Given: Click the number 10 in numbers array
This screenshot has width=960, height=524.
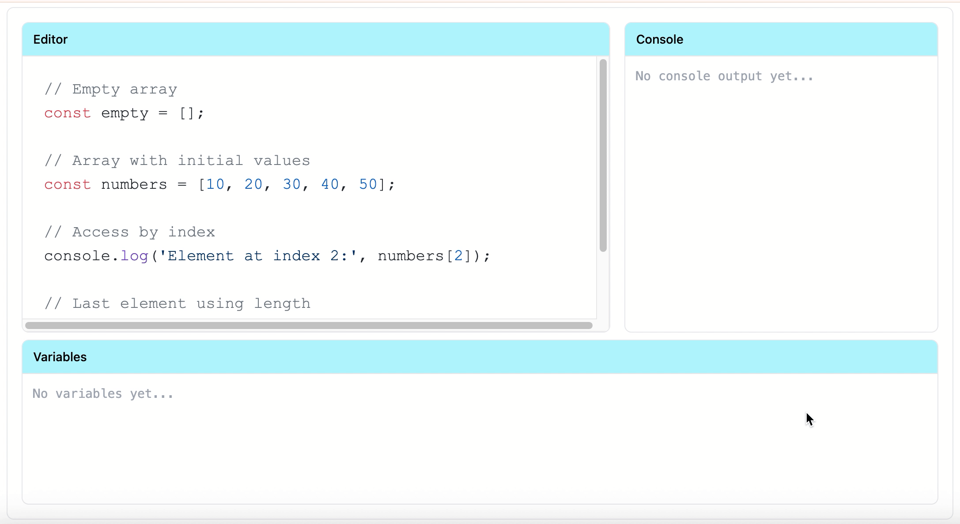Looking at the screenshot, I should click(215, 185).
